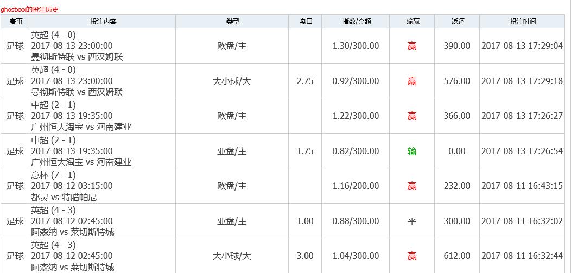The width and height of the screenshot is (571, 273).
Task: Click the 1.16/200.00 odds cell
Action: [356, 186]
